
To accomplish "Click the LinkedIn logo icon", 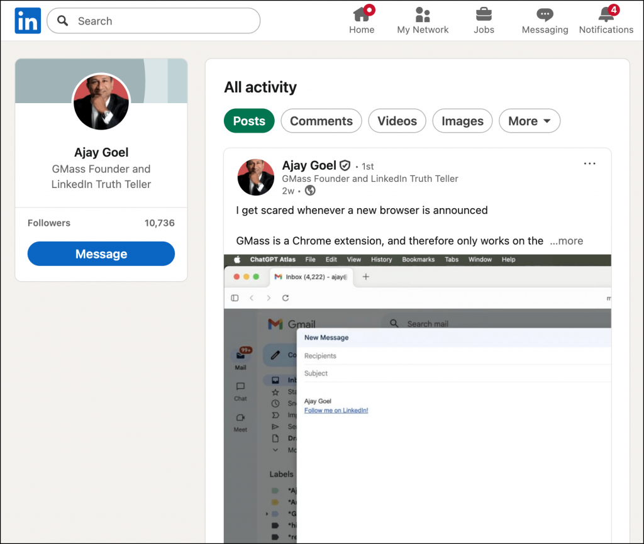I will tap(28, 21).
